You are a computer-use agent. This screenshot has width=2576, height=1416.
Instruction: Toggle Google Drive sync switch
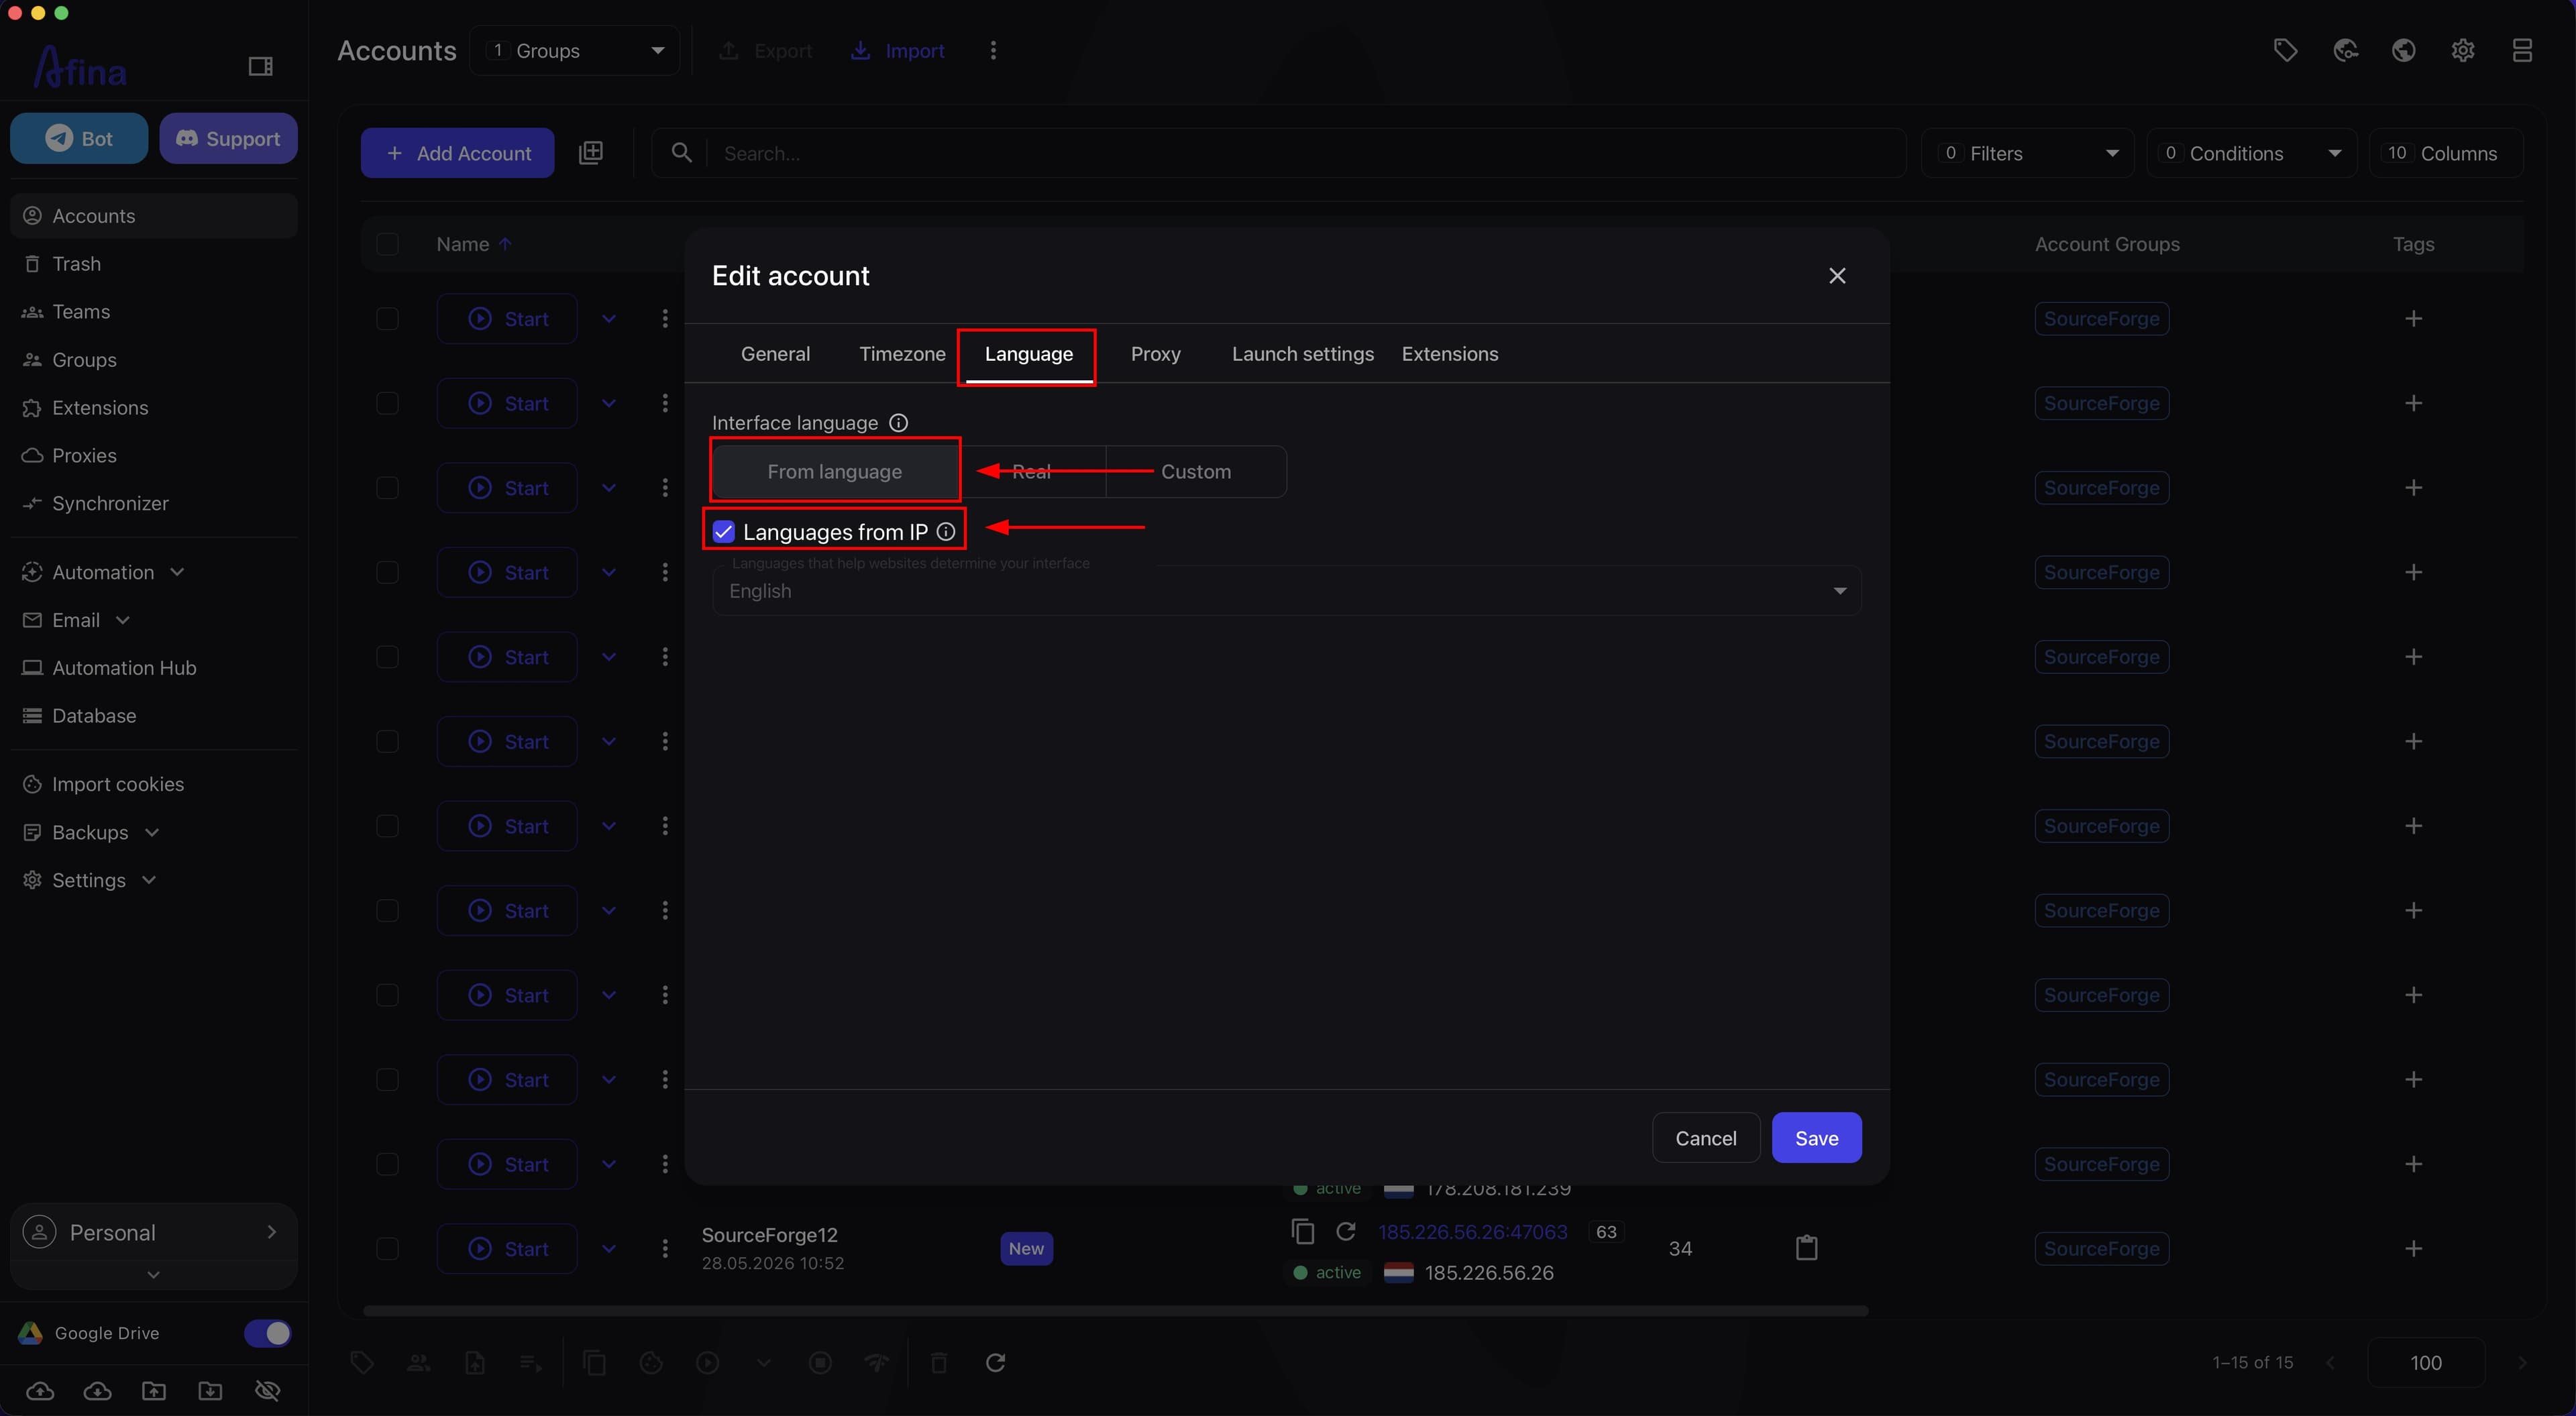267,1333
